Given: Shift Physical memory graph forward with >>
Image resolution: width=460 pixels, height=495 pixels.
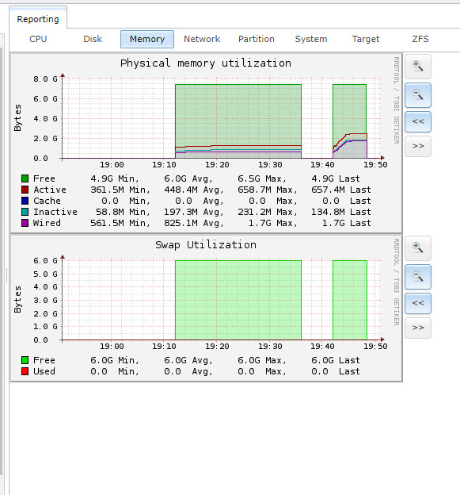Looking at the screenshot, I should [418, 146].
